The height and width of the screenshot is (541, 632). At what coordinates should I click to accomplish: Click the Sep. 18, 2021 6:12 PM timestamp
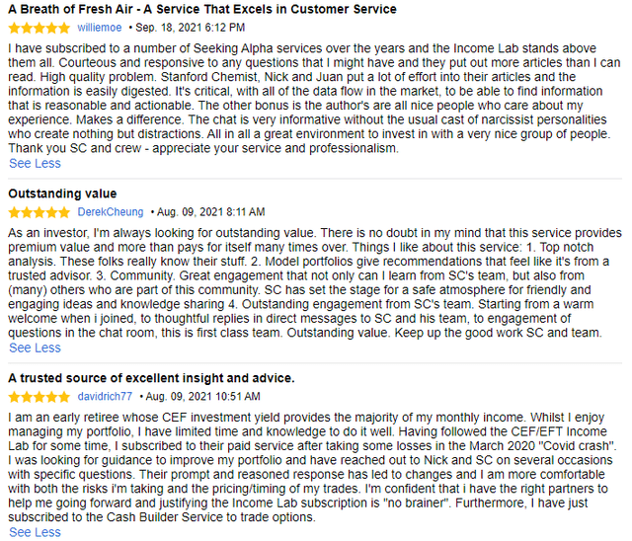coord(190,28)
